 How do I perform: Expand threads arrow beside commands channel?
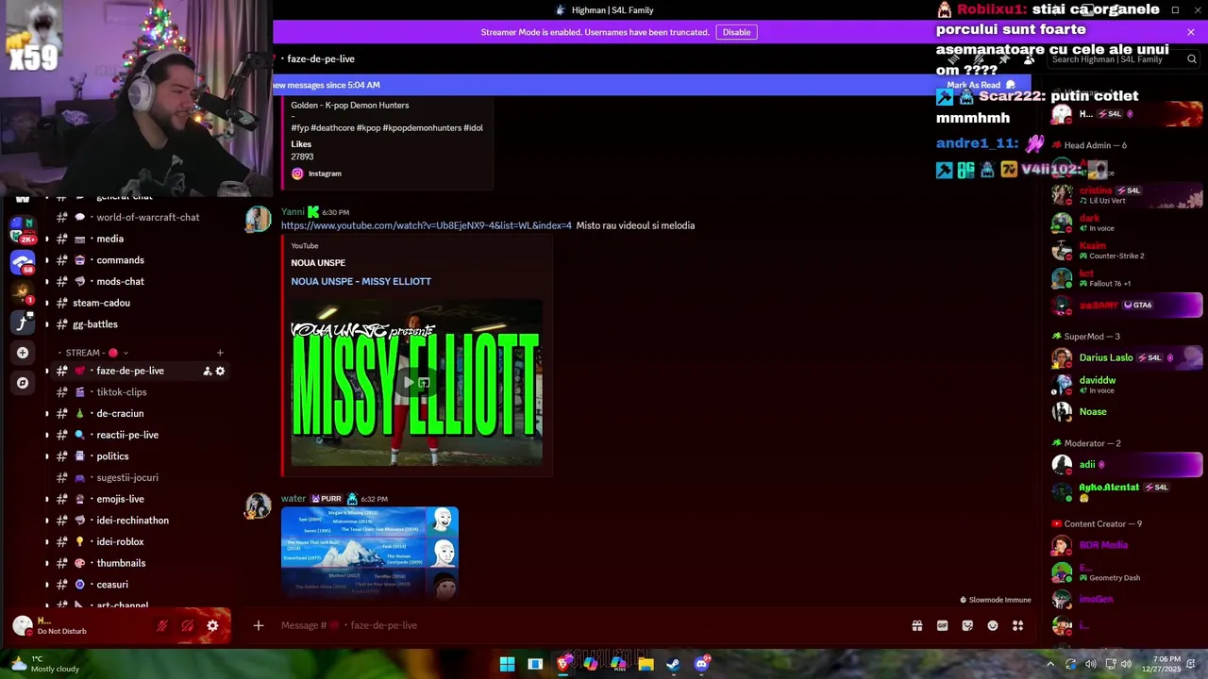pyautogui.click(x=47, y=260)
